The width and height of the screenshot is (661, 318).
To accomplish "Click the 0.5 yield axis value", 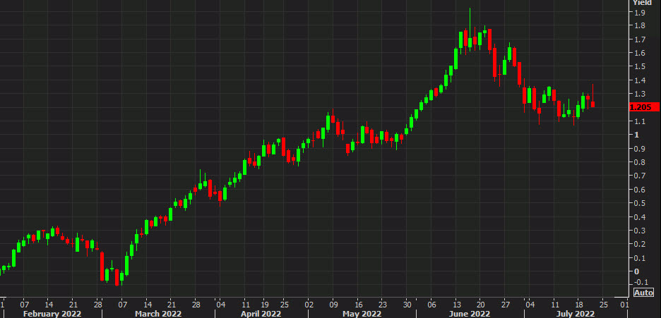I will [640, 203].
